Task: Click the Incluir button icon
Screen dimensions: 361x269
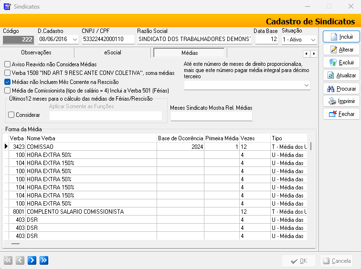Action: 333,37
